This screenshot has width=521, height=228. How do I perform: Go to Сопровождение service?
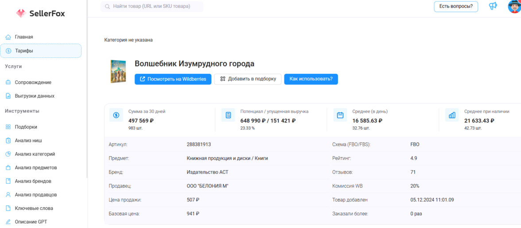(33, 83)
